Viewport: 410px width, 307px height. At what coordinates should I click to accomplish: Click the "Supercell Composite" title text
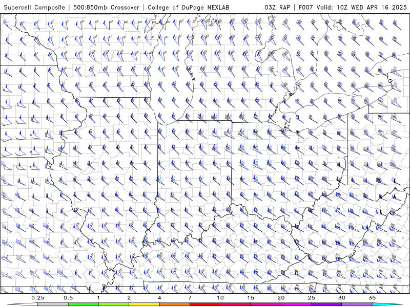pos(34,7)
